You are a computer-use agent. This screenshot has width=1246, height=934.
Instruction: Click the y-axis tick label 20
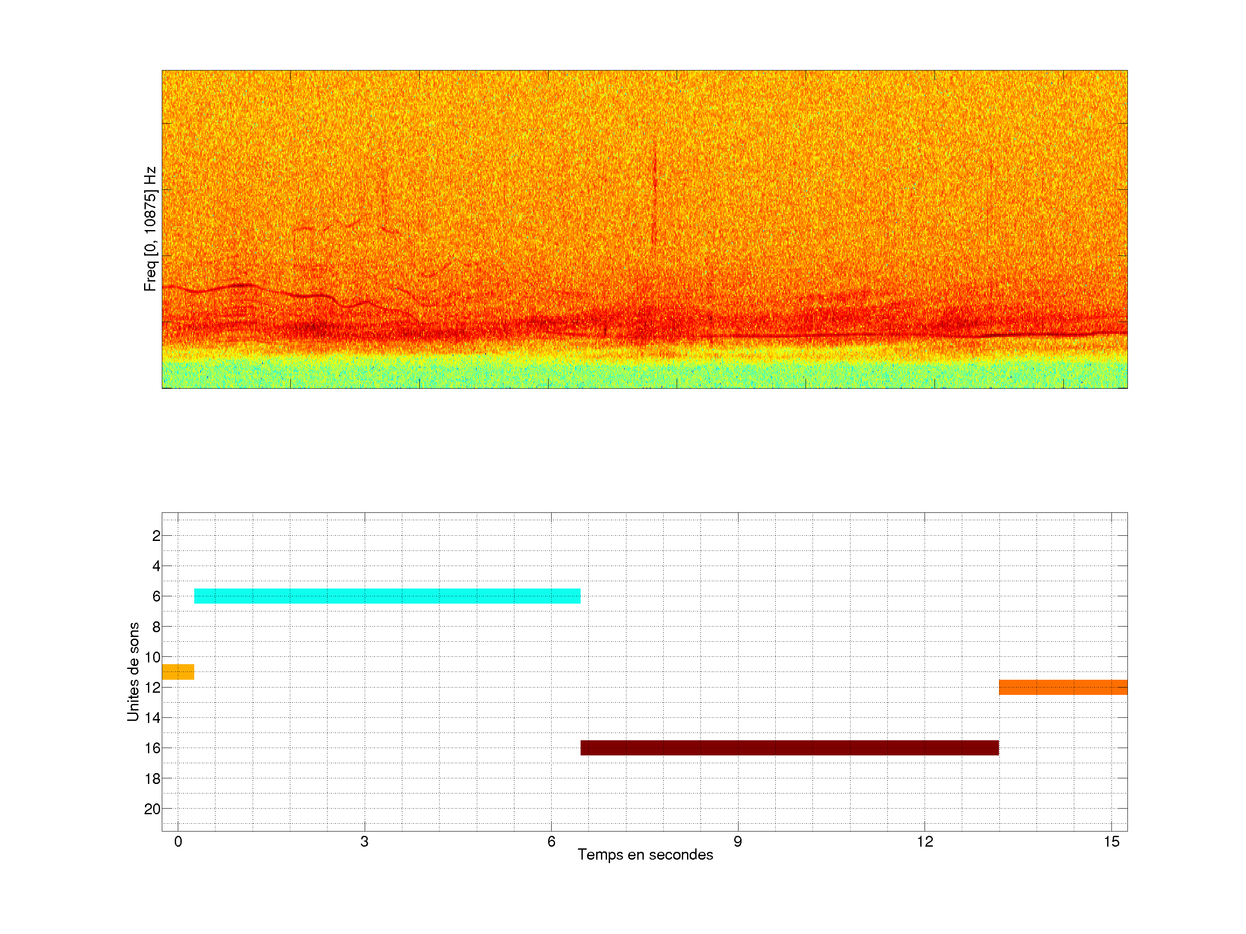152,809
